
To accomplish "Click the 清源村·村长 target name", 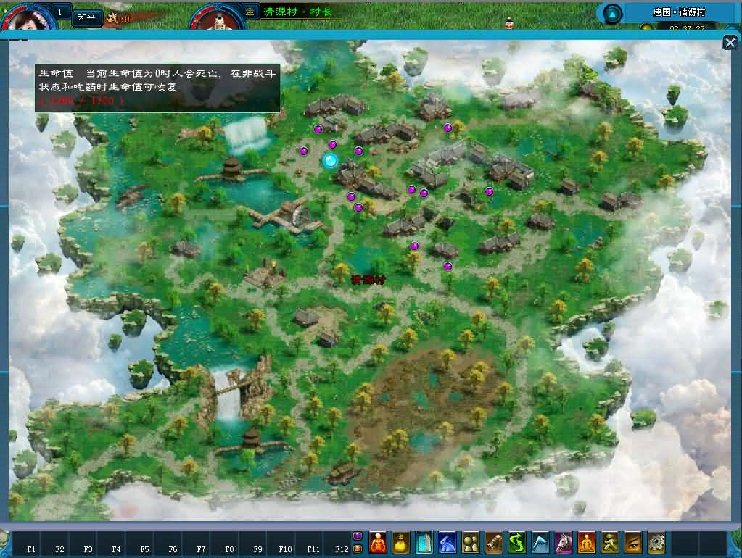I will 297,12.
